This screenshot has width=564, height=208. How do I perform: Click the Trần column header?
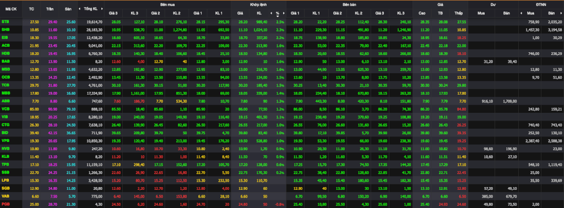[x=50, y=9]
